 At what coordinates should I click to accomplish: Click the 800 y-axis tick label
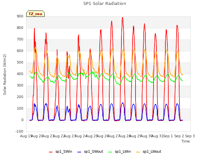coord(20,28)
